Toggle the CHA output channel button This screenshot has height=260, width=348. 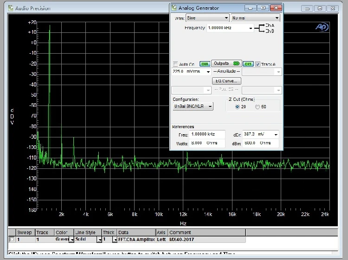[204, 64]
